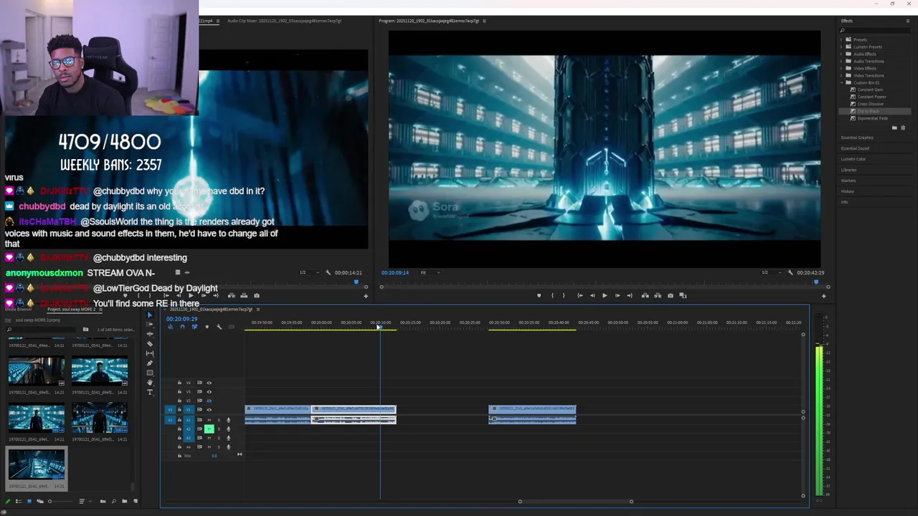Open the Essential Graphics panel
Screen dimensions: 918x516
coord(857,138)
